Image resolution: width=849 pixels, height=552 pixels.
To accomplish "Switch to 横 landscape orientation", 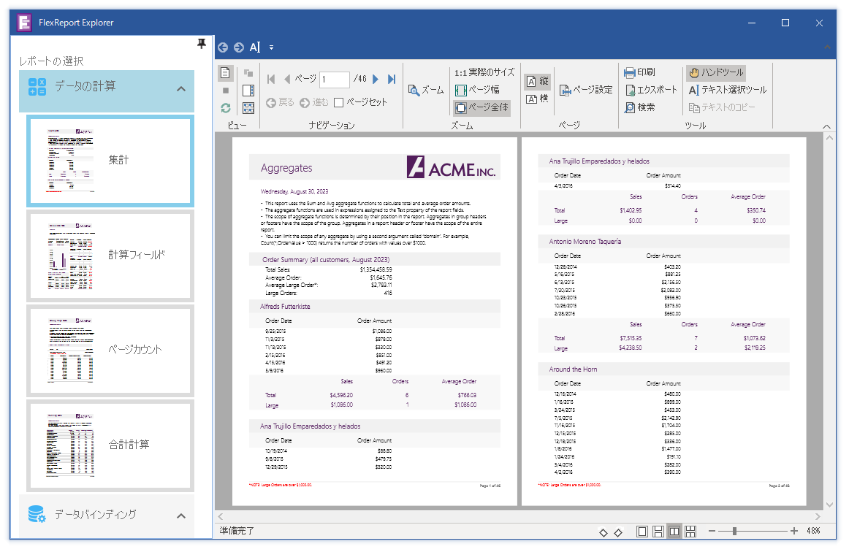I will pyautogui.click(x=537, y=99).
